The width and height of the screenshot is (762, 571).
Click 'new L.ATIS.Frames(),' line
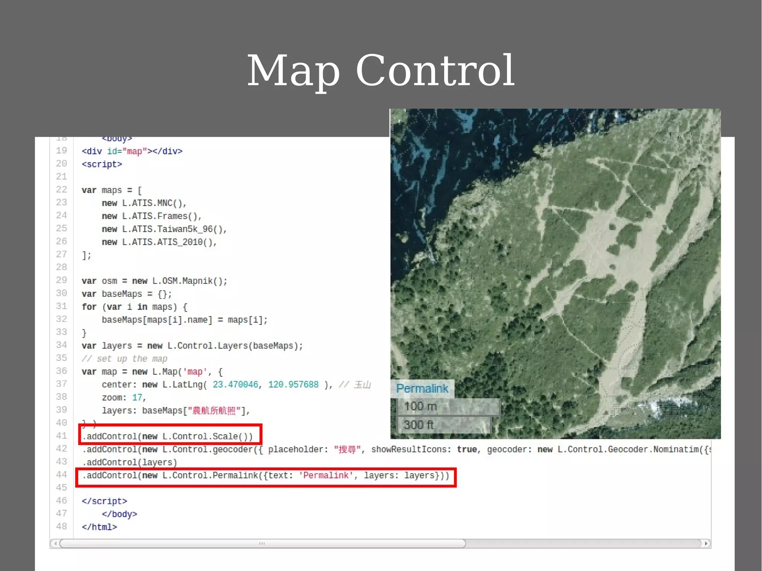coord(151,216)
